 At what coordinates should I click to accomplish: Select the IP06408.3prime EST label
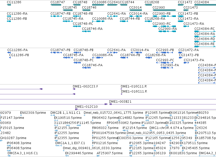(x=19, y=143)
